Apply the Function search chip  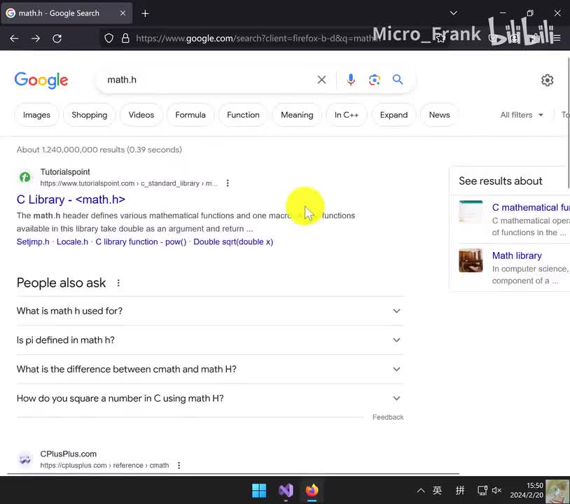(x=243, y=115)
